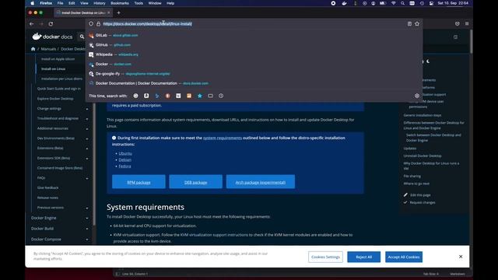Jump to Uninstall Docker Desktop section
The width and height of the screenshot is (498, 280).
click(x=423, y=156)
